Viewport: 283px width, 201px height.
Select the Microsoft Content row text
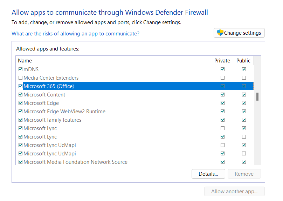tap(44, 94)
